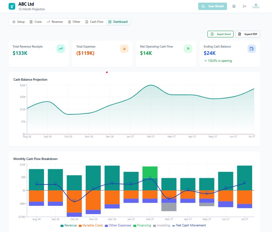Click the Net Cash Movement point at Feb-27

(150, 179)
